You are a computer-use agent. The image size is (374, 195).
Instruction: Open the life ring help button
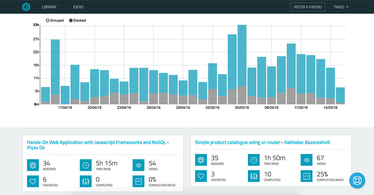point(357,180)
